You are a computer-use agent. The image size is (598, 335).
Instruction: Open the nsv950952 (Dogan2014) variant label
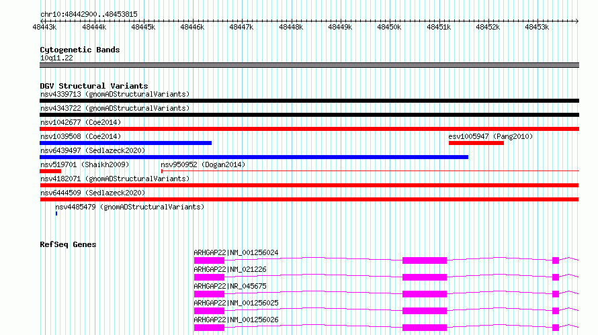203,164
